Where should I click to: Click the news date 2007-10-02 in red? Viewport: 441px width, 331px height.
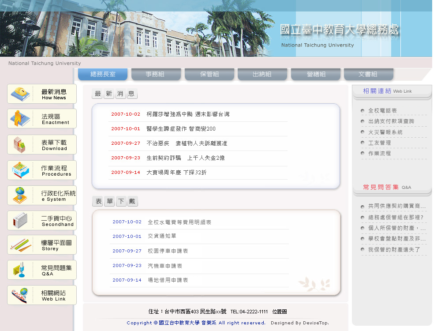pos(126,114)
